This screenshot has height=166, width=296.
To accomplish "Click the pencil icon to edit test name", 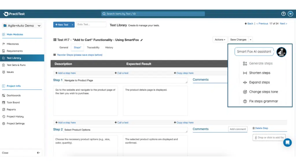I will click(142, 40).
